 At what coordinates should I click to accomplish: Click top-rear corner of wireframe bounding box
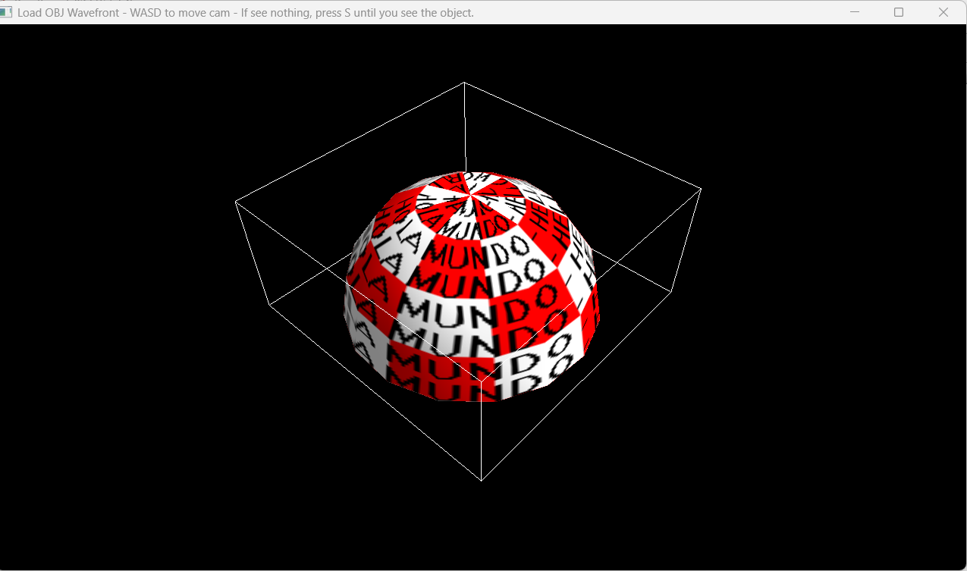464,82
